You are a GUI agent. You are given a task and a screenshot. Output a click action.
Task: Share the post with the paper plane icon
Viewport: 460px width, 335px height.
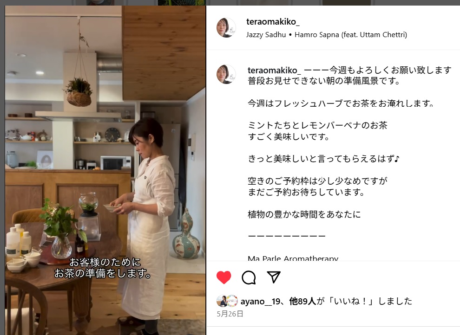click(x=274, y=277)
